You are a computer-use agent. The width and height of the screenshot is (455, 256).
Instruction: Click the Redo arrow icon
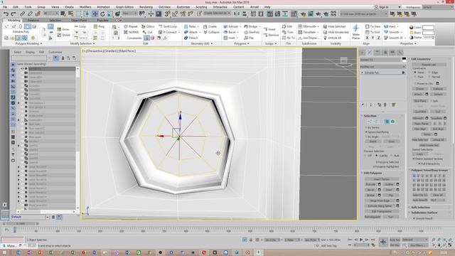pyautogui.click(x=13, y=14)
